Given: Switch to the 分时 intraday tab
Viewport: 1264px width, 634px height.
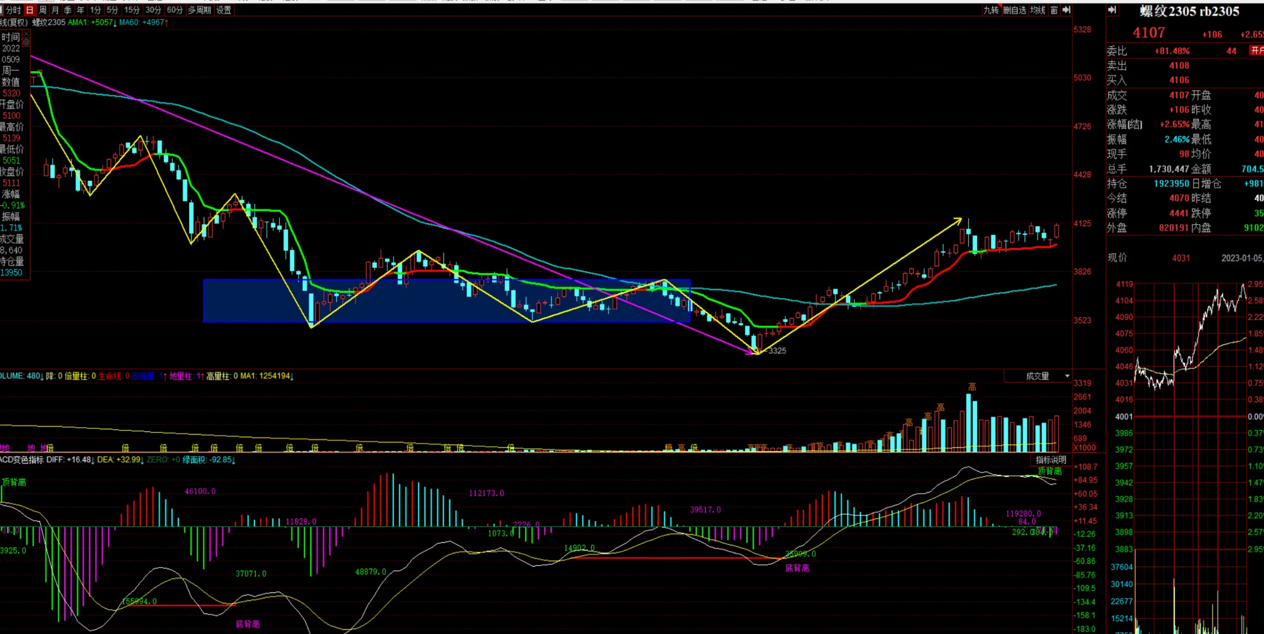Looking at the screenshot, I should coord(12,10).
